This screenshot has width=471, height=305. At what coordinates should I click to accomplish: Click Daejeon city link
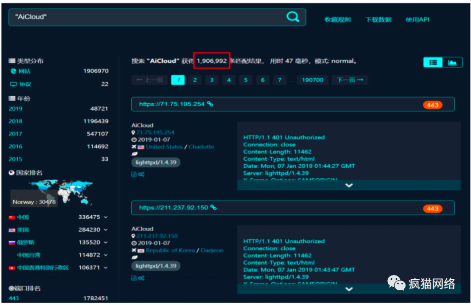[x=212, y=251]
